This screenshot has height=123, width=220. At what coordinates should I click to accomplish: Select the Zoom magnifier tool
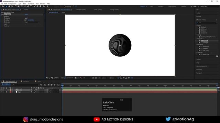[x=12, y=6]
